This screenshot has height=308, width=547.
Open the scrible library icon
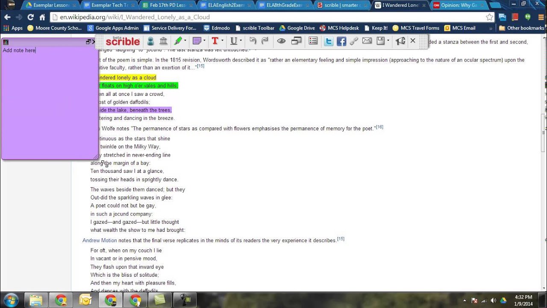point(163,41)
